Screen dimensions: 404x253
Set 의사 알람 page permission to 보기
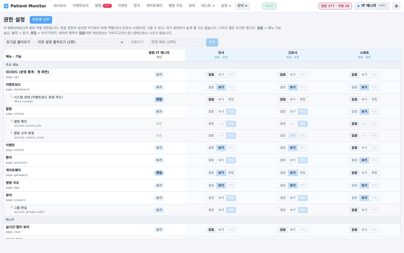(x=221, y=112)
